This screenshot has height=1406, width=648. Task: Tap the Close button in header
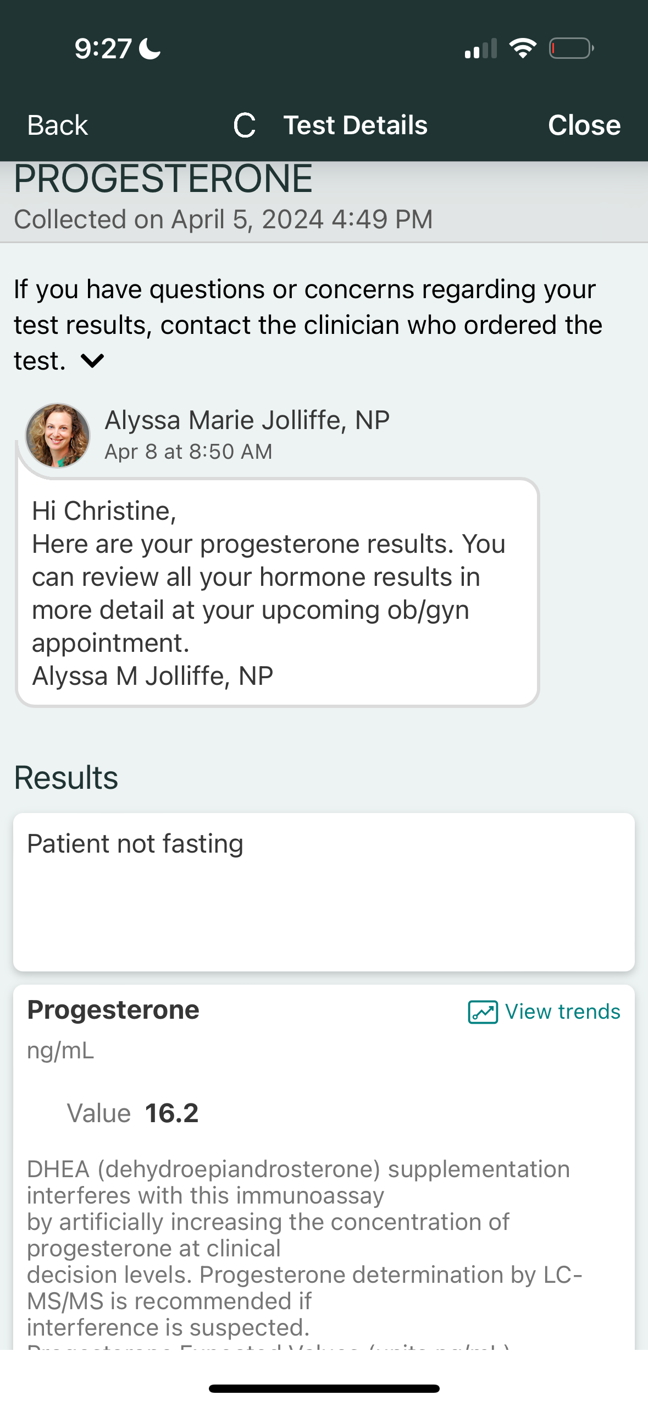click(584, 125)
